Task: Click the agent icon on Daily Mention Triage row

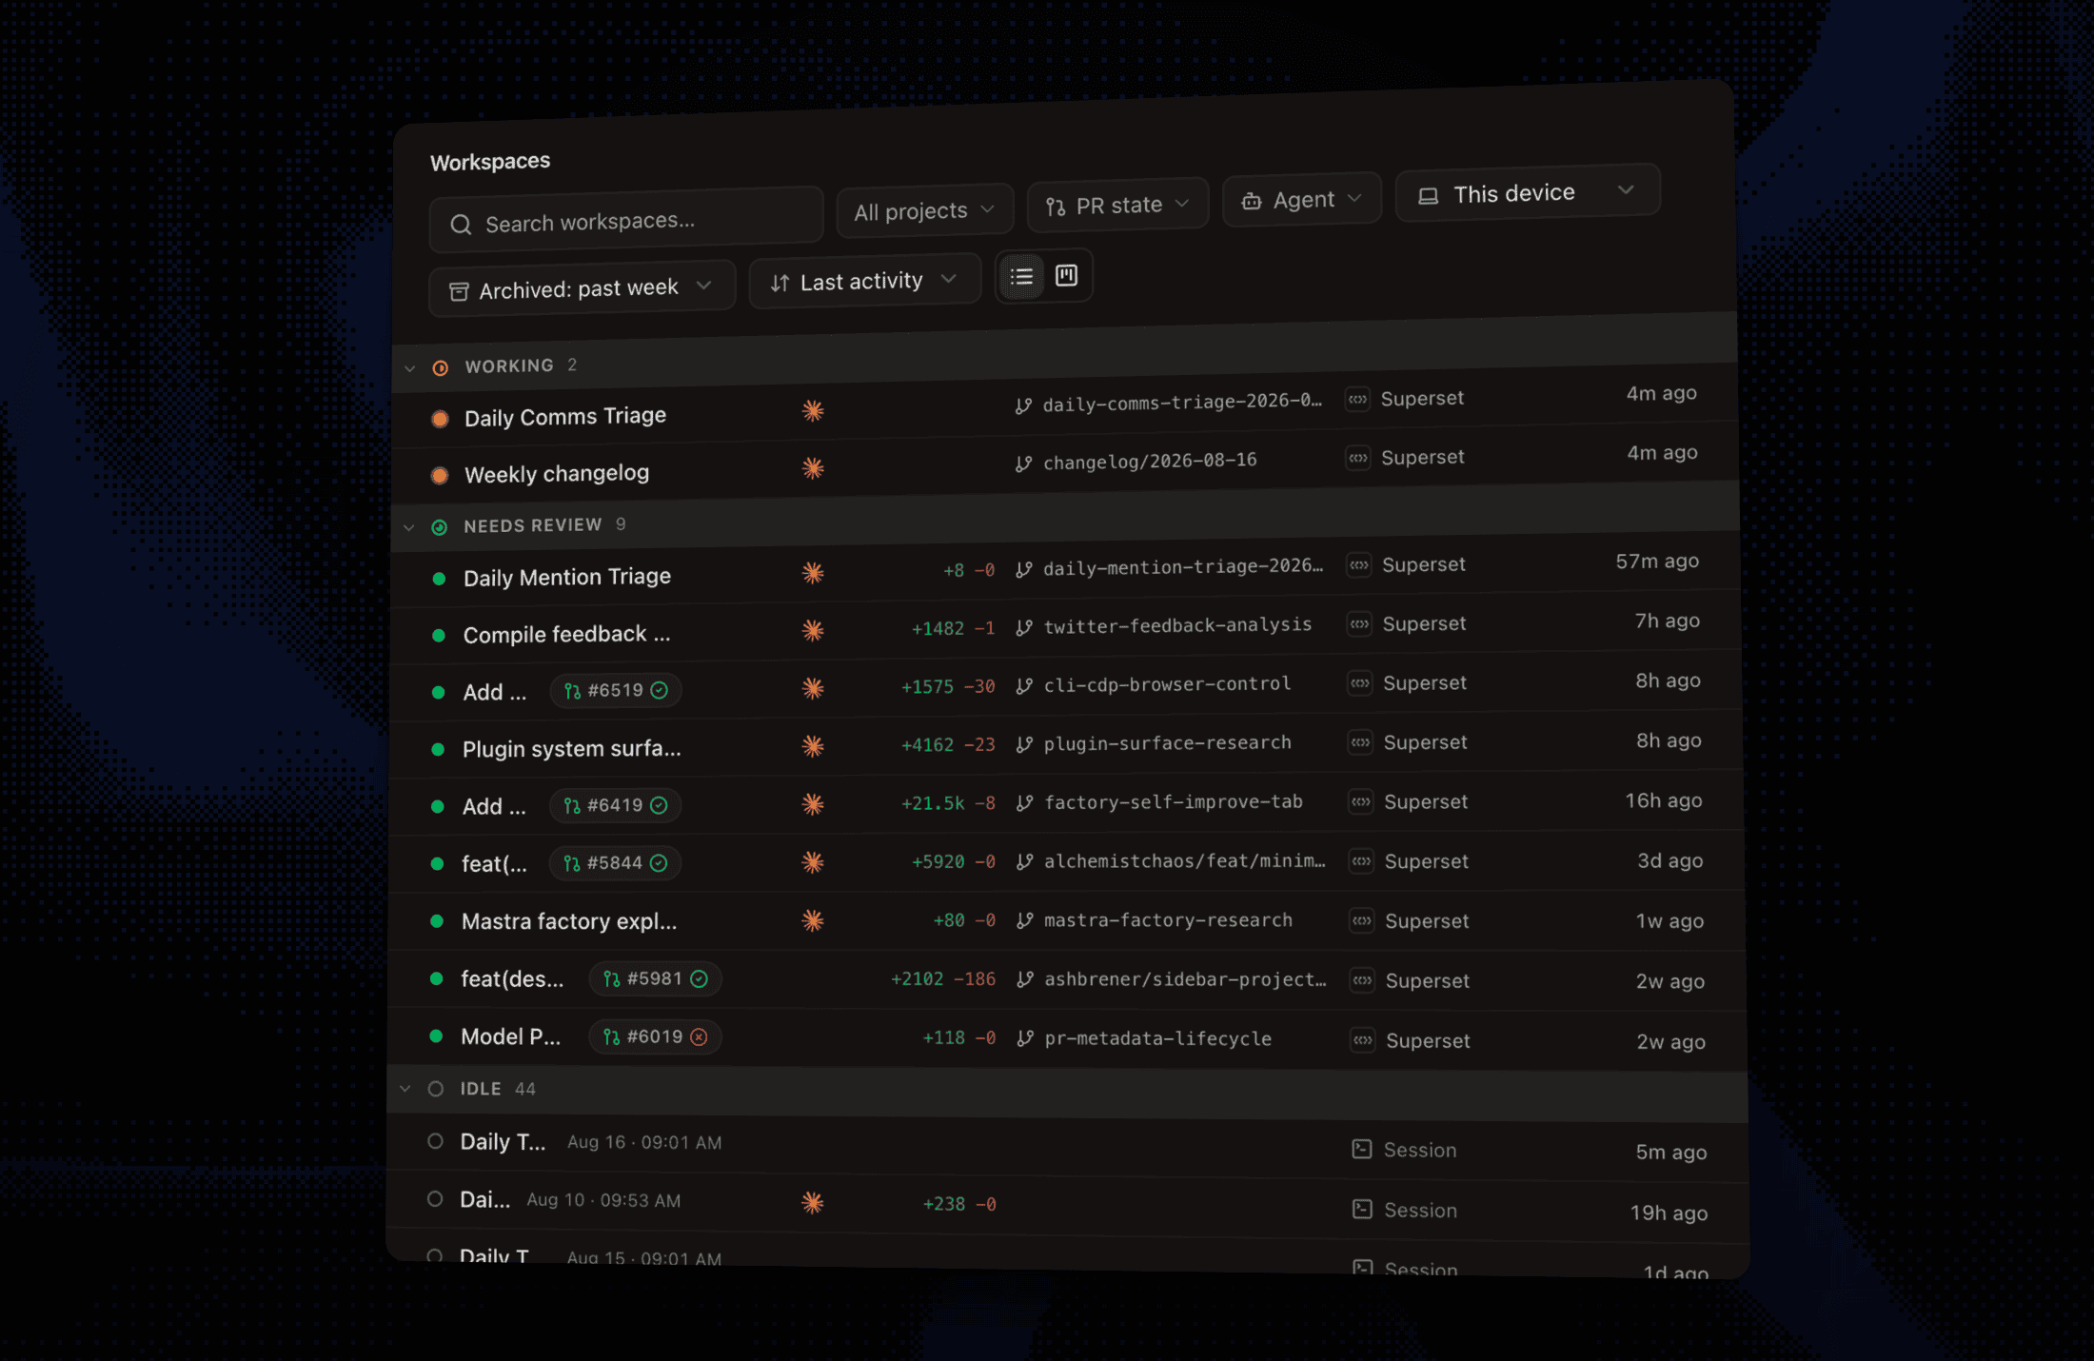Action: [x=813, y=573]
